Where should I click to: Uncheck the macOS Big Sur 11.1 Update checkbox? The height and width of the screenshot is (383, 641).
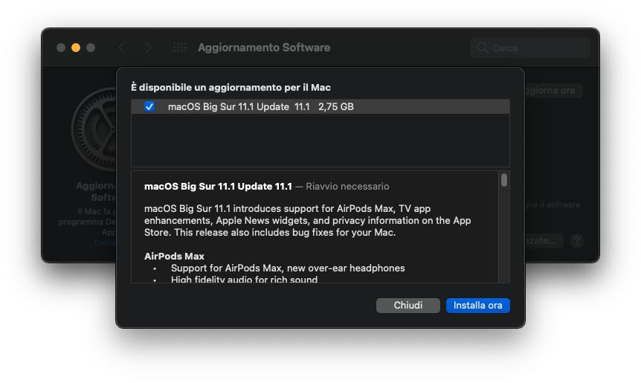(x=149, y=107)
